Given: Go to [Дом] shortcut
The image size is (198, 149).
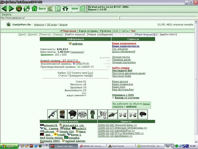Looking at the screenshot, I should (x=22, y=34).
